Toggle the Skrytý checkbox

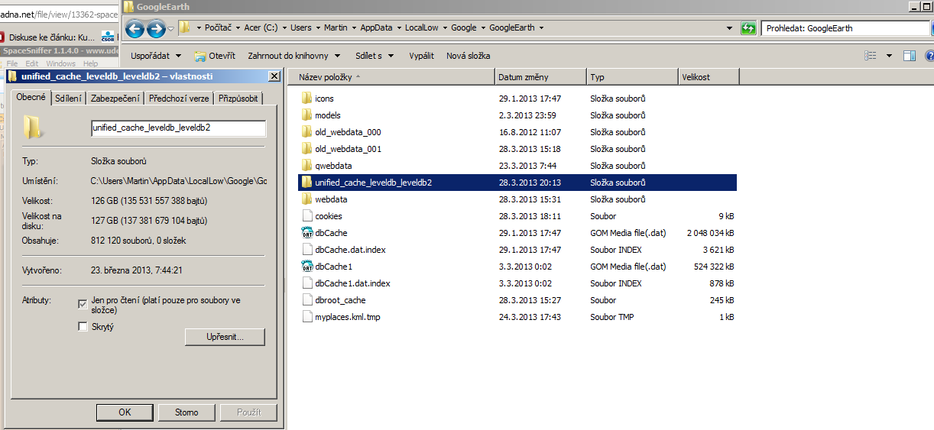83,327
